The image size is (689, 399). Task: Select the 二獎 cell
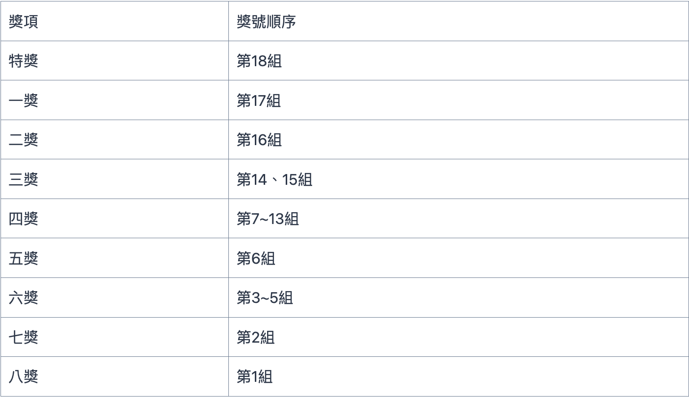[114, 140]
